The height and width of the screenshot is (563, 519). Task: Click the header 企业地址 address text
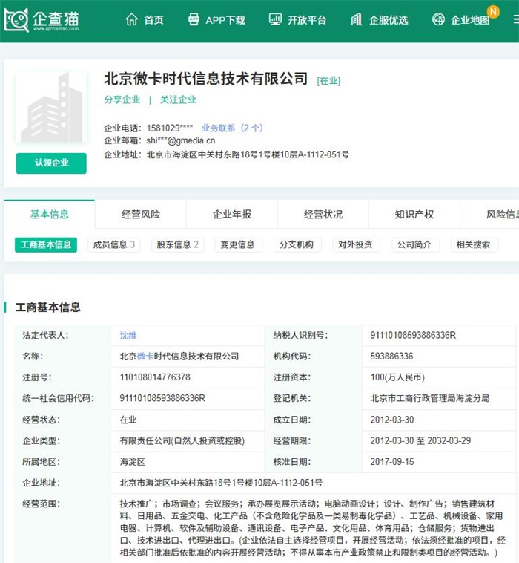(248, 154)
